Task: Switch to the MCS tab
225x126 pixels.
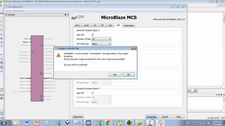Action: [77, 26]
